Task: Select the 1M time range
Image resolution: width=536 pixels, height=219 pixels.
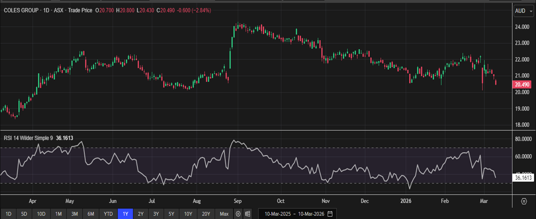Action: 58,214
